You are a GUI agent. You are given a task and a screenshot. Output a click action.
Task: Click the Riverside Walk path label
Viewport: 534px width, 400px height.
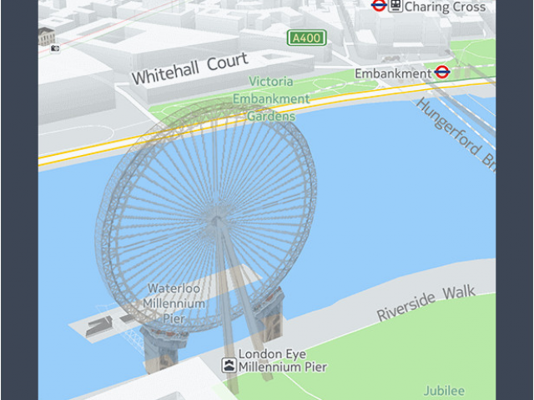[426, 302]
